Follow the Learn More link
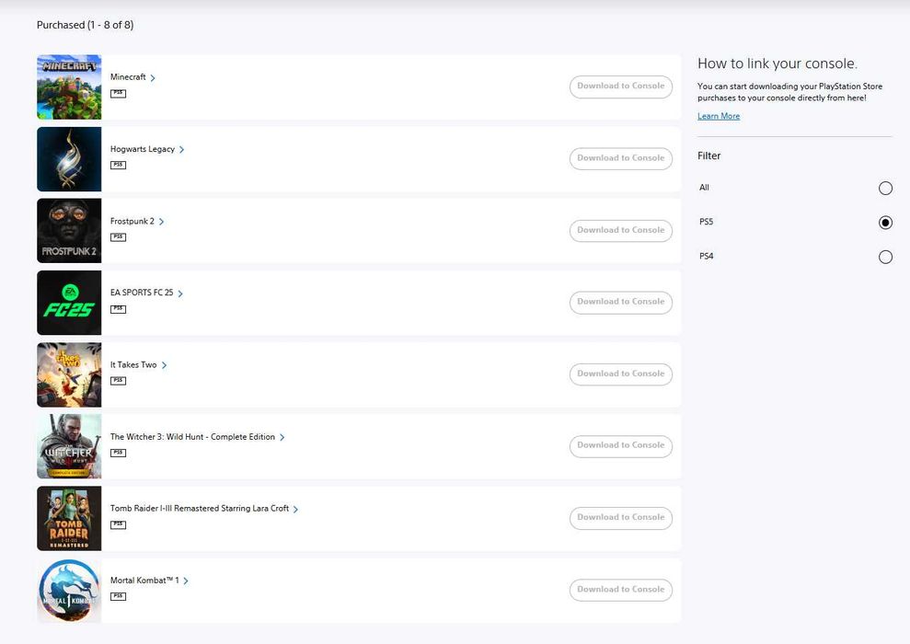The image size is (910, 644). [x=719, y=116]
